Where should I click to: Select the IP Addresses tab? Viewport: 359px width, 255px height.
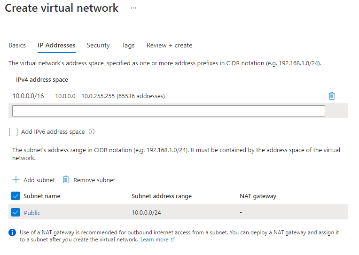[56, 46]
